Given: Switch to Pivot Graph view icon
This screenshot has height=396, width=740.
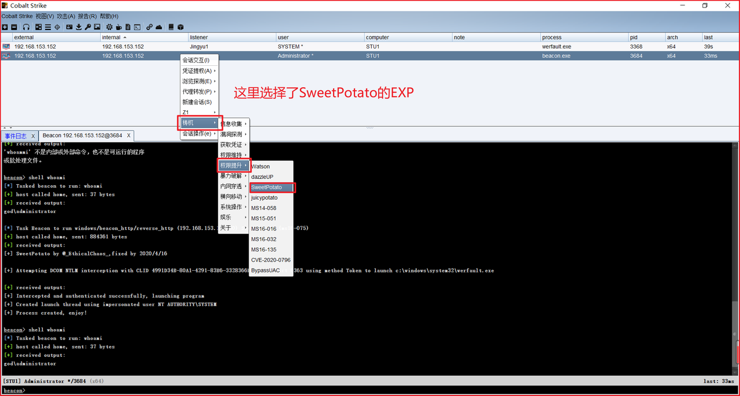Looking at the screenshot, I should point(39,27).
